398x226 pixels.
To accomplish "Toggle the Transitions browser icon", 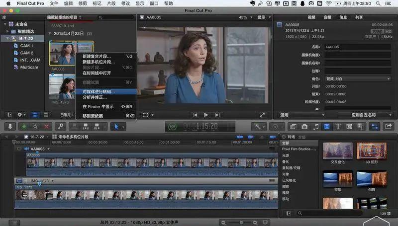I will coord(327,127).
